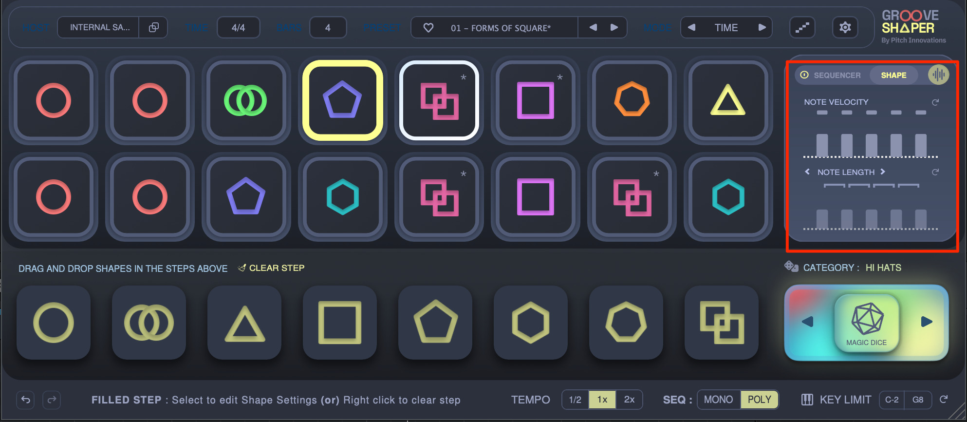Click the copy icon next to INTERNAL SA...
This screenshot has height=422, width=967.
pyautogui.click(x=153, y=27)
